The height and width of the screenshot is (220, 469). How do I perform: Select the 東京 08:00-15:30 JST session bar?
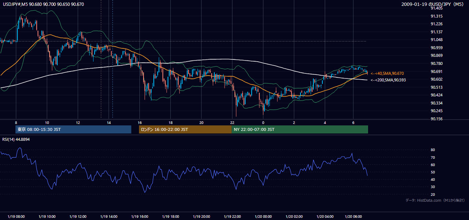click(73, 129)
